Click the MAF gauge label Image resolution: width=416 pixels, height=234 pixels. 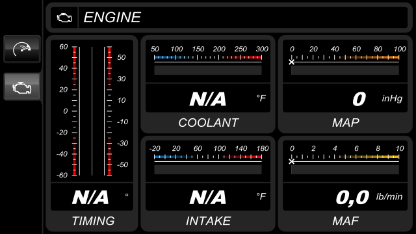pos(346,221)
